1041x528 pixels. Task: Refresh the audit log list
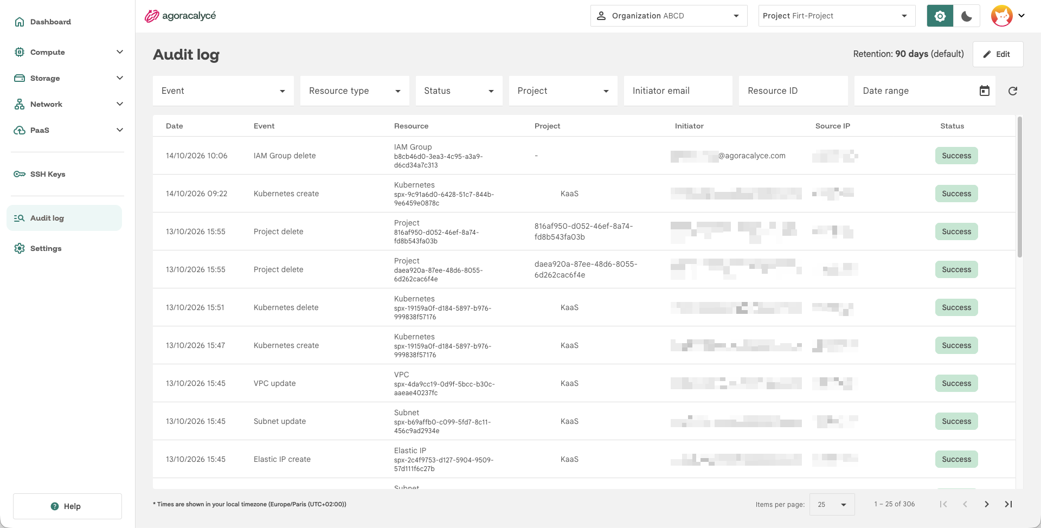tap(1012, 91)
